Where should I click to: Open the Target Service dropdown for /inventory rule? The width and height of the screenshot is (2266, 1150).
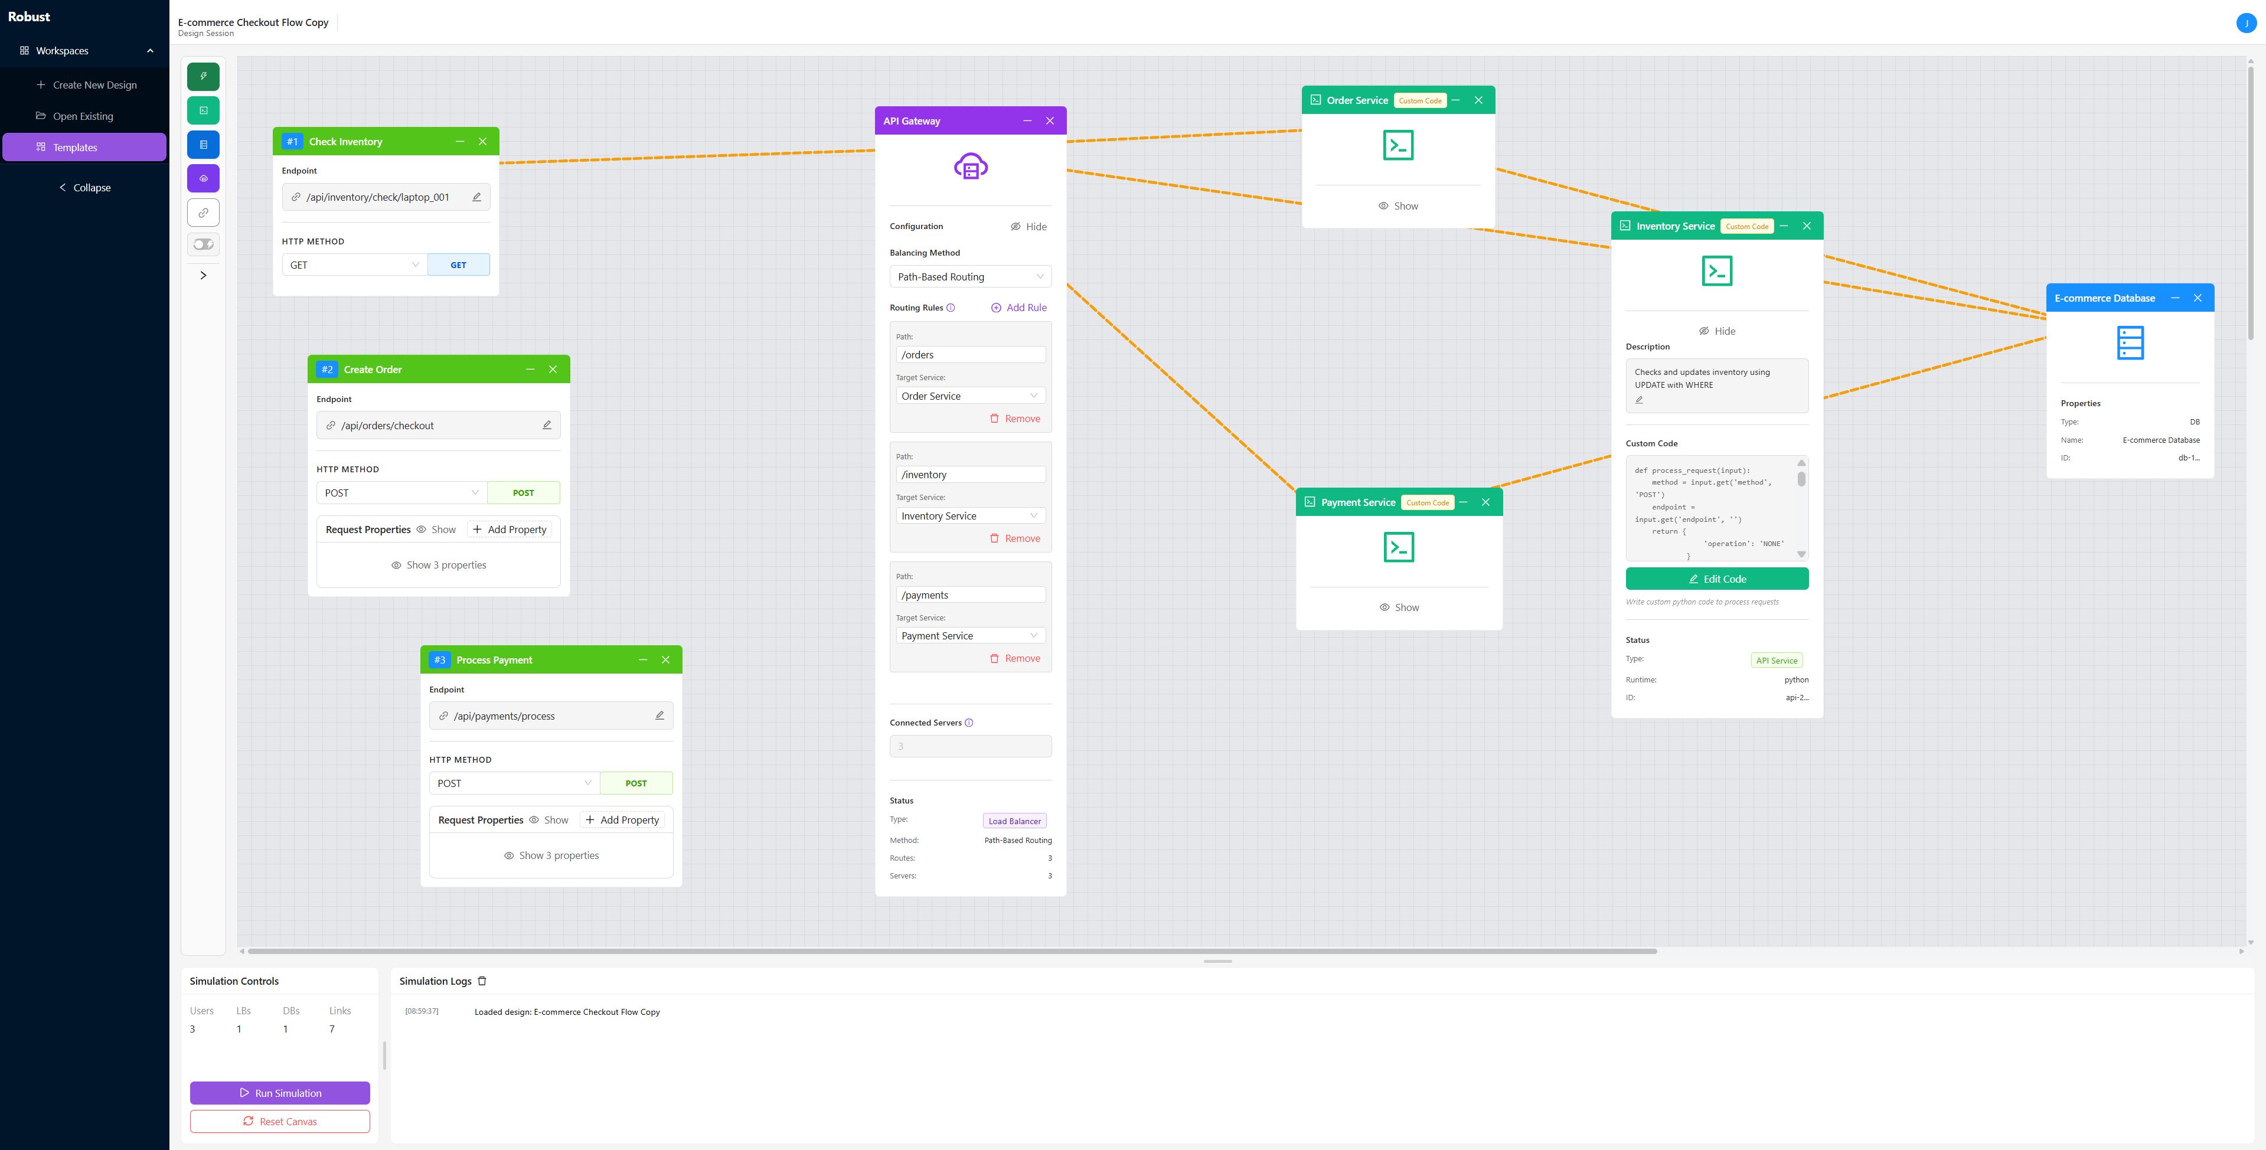[x=970, y=515]
